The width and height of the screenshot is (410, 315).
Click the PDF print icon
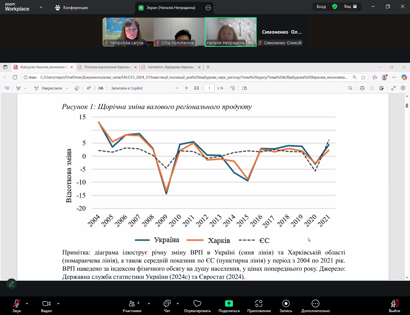point(362,88)
